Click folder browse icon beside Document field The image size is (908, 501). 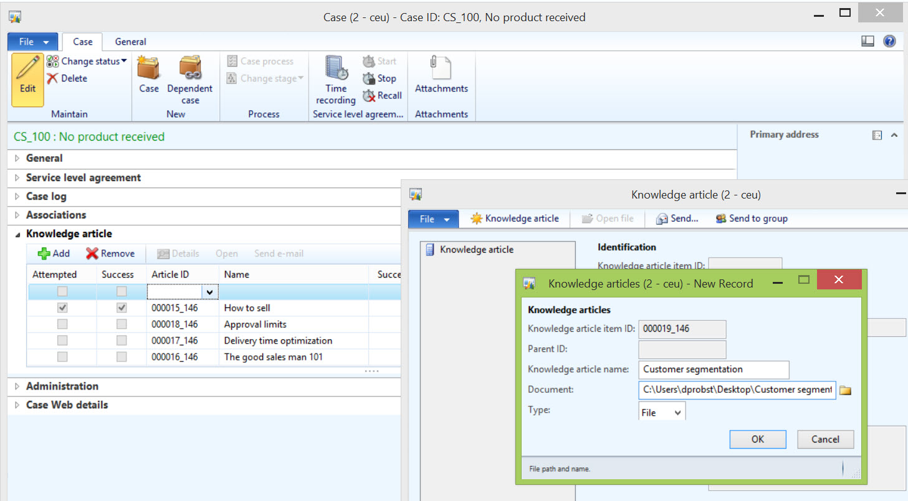pos(845,390)
